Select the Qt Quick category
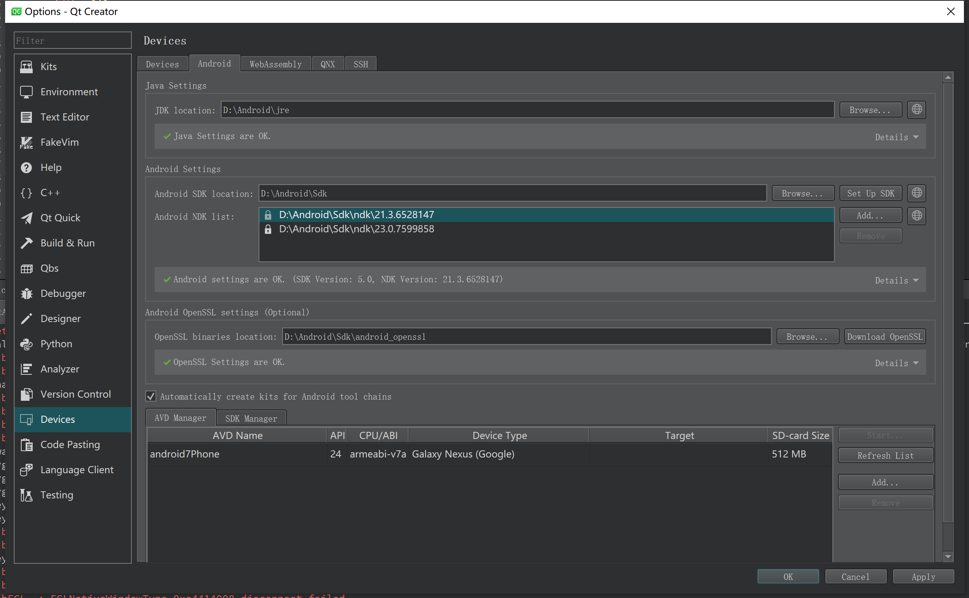 tap(73, 218)
